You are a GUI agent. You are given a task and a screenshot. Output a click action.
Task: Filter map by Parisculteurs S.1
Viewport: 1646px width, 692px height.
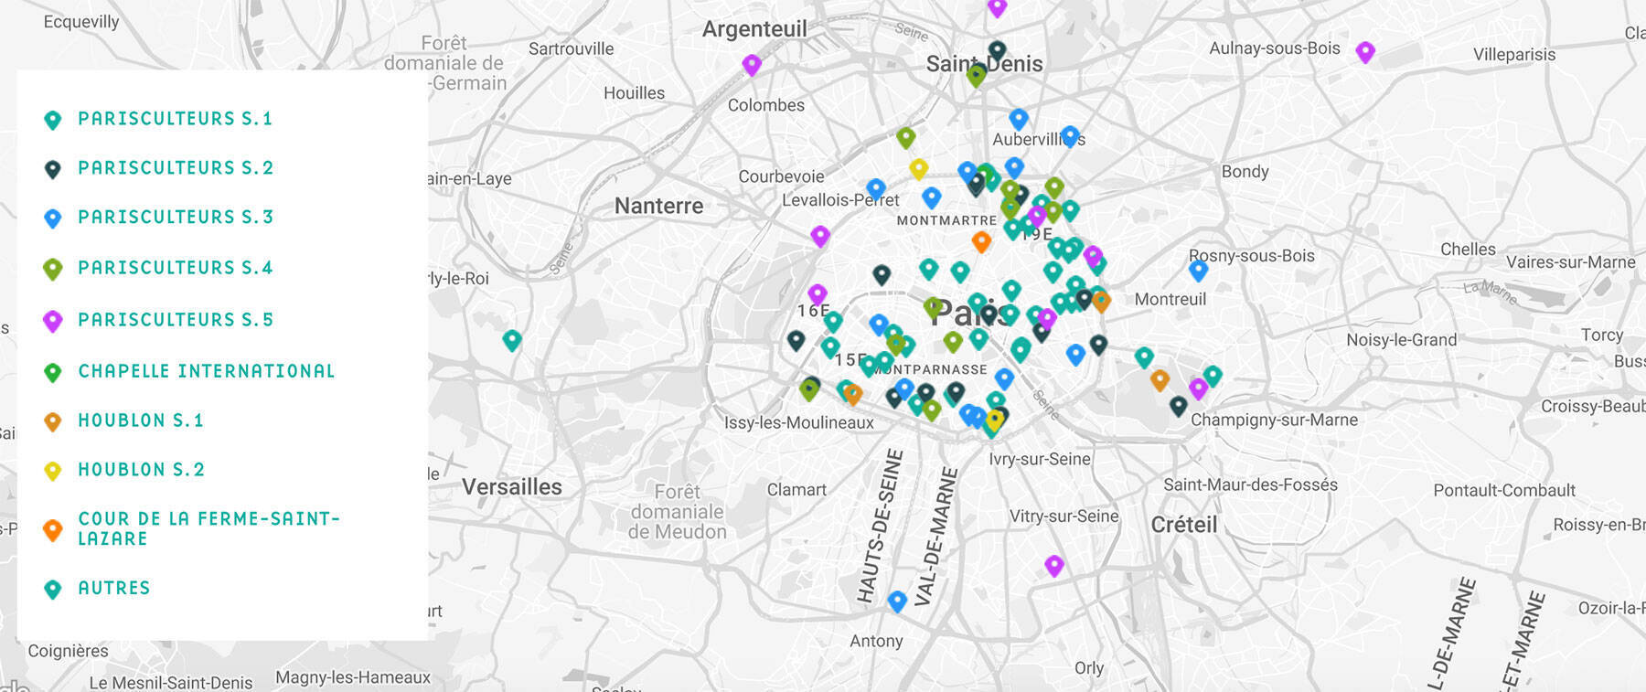pyautogui.click(x=175, y=119)
